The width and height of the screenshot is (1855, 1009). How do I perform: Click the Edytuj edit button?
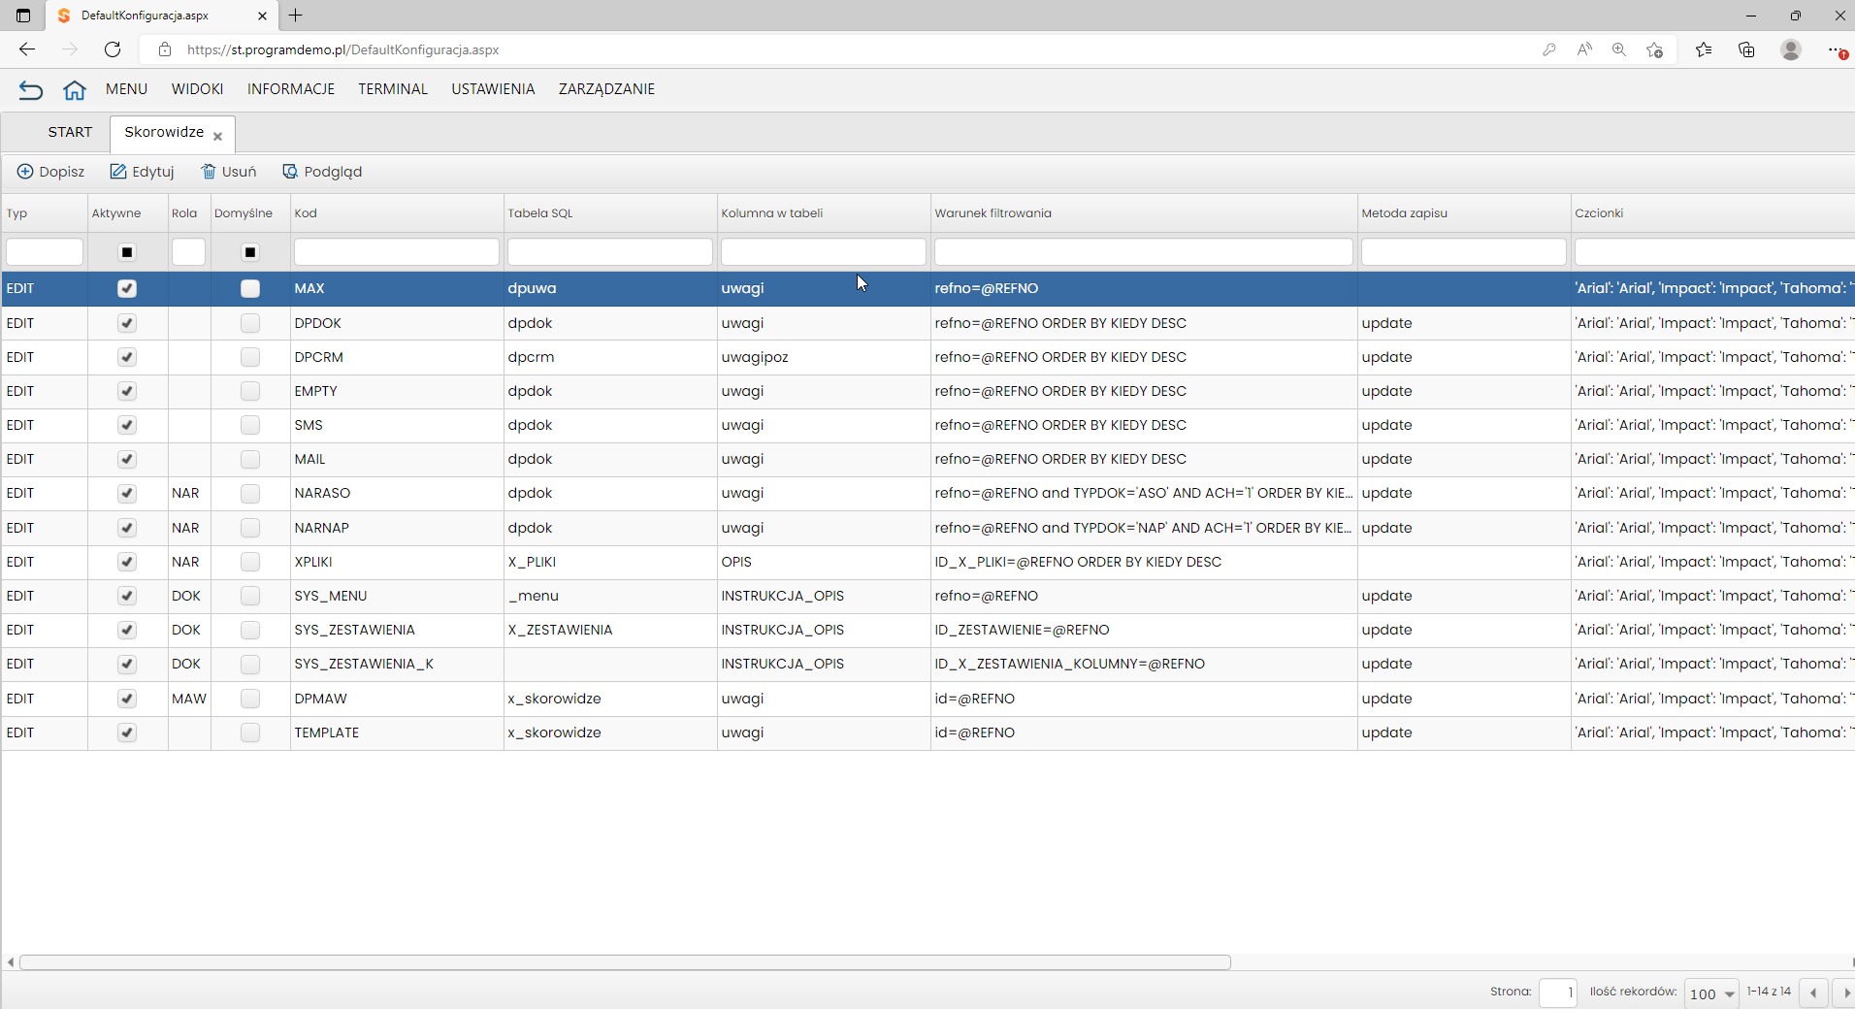142,172
